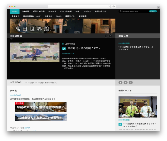The image size is (167, 141).
Task: Click the search magnifier icon
Action: [121, 11]
